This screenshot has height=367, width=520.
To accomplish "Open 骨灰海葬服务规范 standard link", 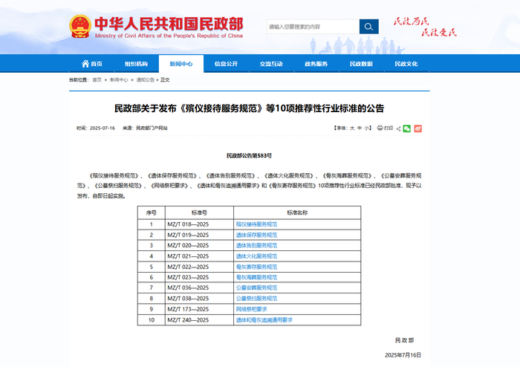I will [256, 278].
